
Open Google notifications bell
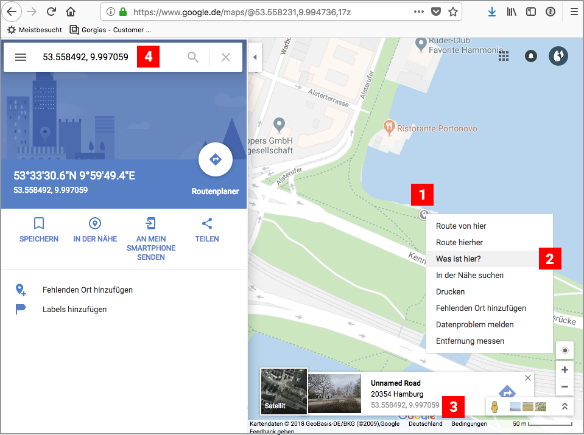[x=531, y=56]
